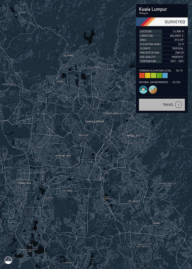The width and height of the screenshot is (192, 269).
Task: Click the BANGSAR map label
Action: tap(83, 135)
